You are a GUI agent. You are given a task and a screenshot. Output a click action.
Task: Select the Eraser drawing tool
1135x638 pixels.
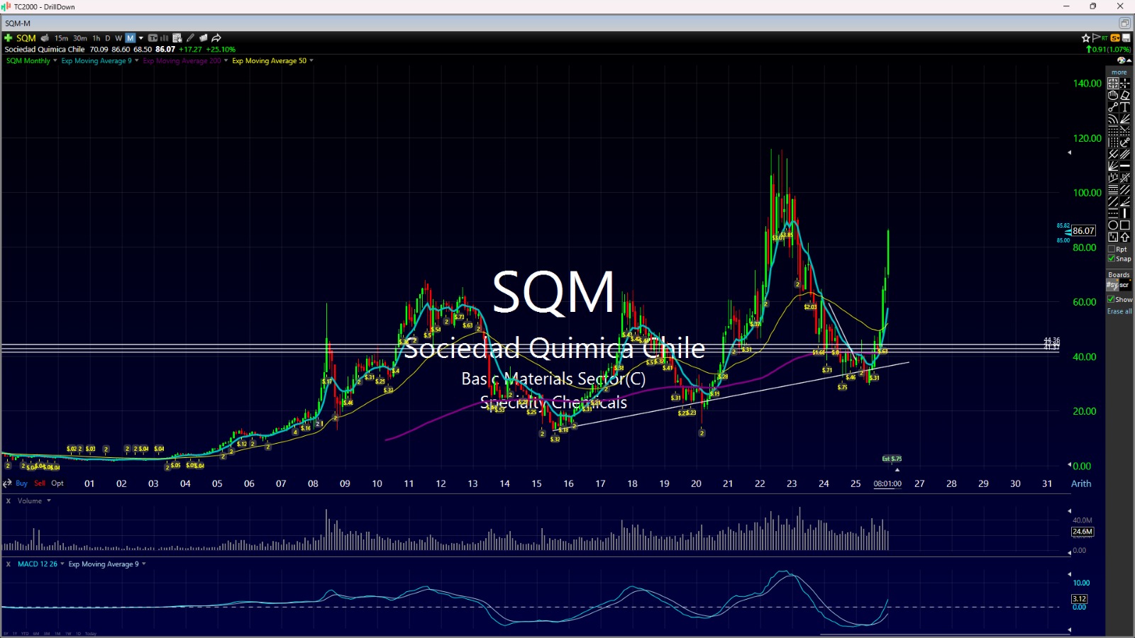tap(1125, 95)
